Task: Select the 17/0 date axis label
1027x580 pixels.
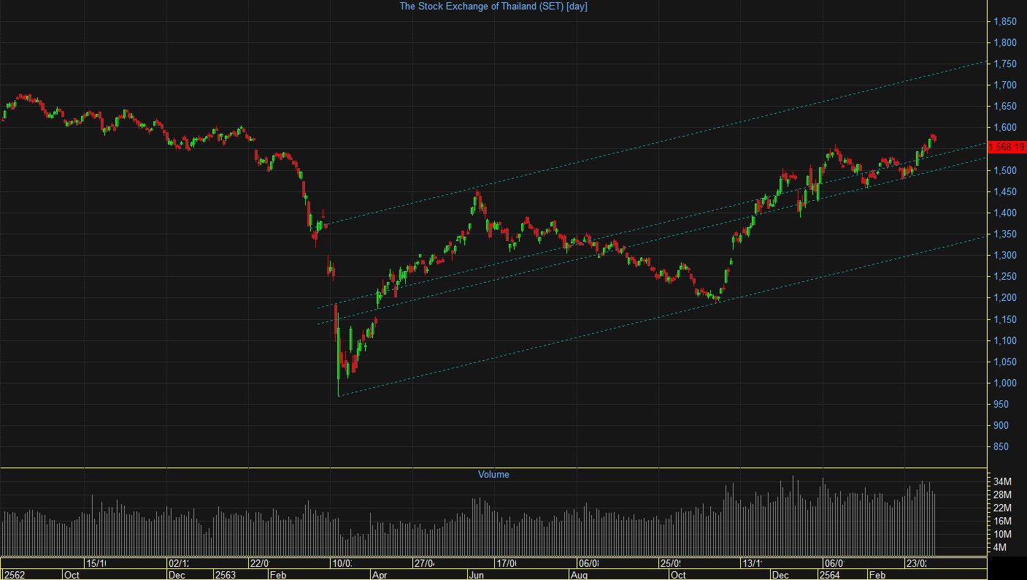Action: (506, 564)
